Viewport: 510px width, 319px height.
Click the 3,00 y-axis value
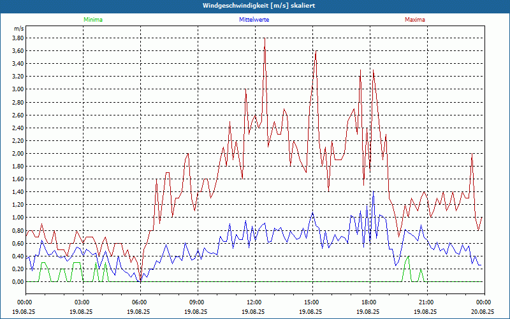[18, 89]
